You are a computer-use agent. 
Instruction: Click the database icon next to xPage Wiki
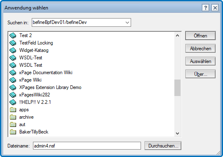[x=13, y=80]
